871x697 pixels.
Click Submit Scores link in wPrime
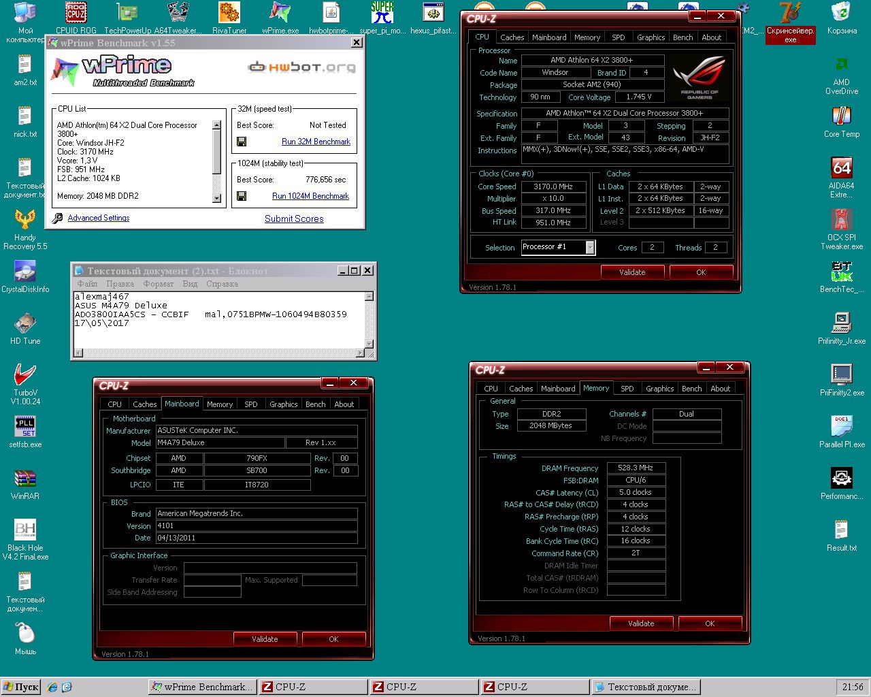tap(294, 218)
